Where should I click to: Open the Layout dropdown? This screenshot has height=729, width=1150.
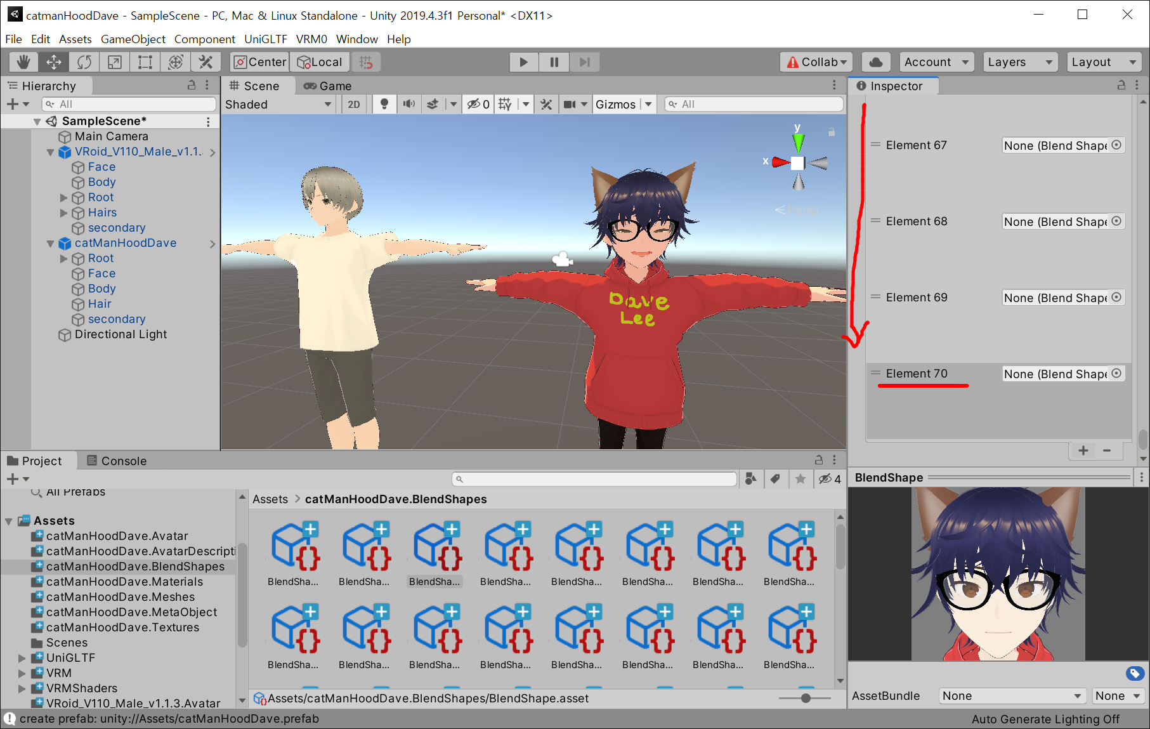tap(1104, 62)
